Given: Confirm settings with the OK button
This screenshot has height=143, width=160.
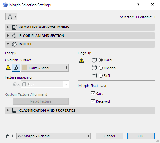Looking at the screenshot, I should click(141, 136).
